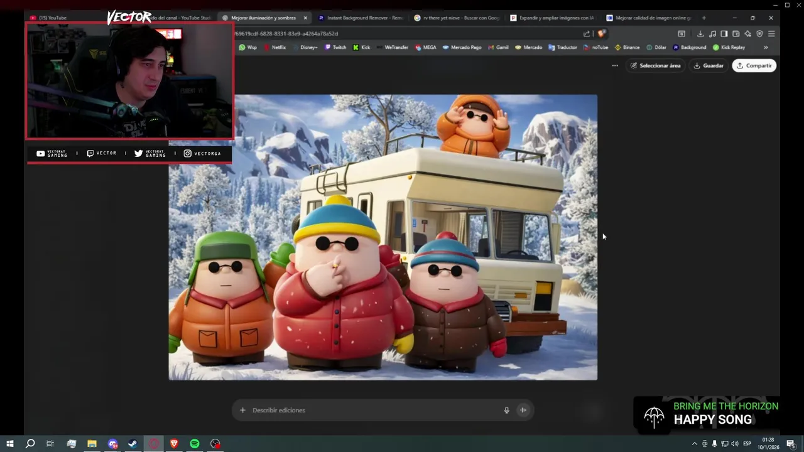Expand the bookmarks overflow chevron
Screen dimensions: 804x452
click(766, 48)
